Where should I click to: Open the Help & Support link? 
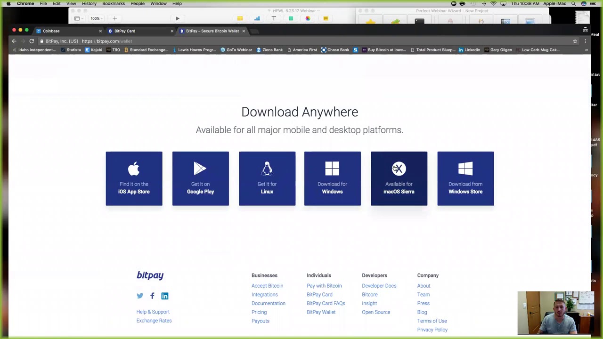[x=153, y=312]
